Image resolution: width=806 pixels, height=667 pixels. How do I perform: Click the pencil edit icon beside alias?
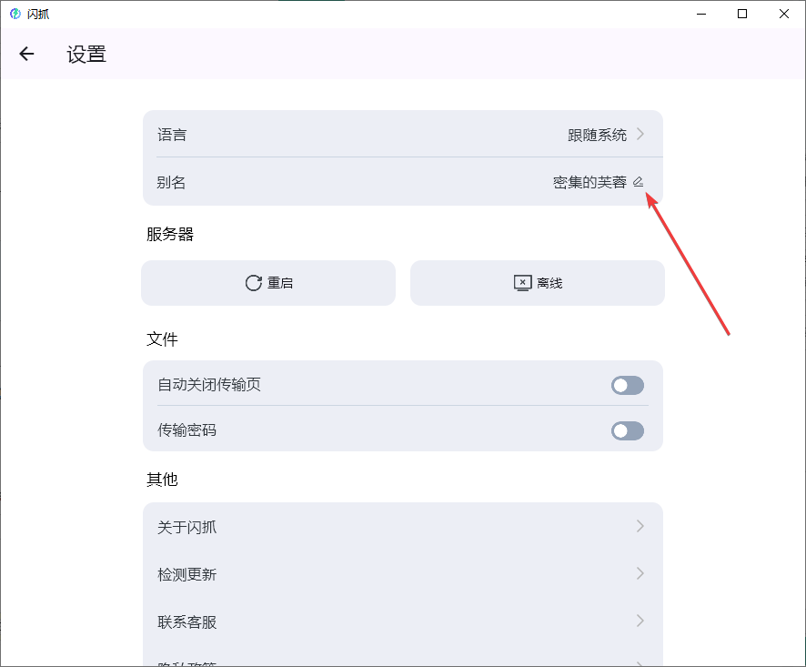click(x=639, y=182)
